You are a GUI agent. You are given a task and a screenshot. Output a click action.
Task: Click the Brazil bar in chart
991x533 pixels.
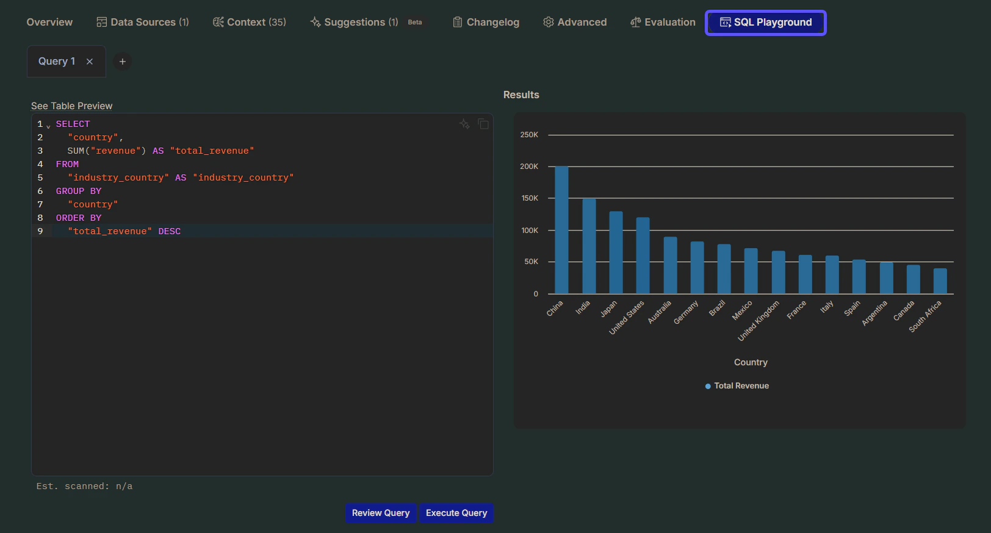coord(724,269)
